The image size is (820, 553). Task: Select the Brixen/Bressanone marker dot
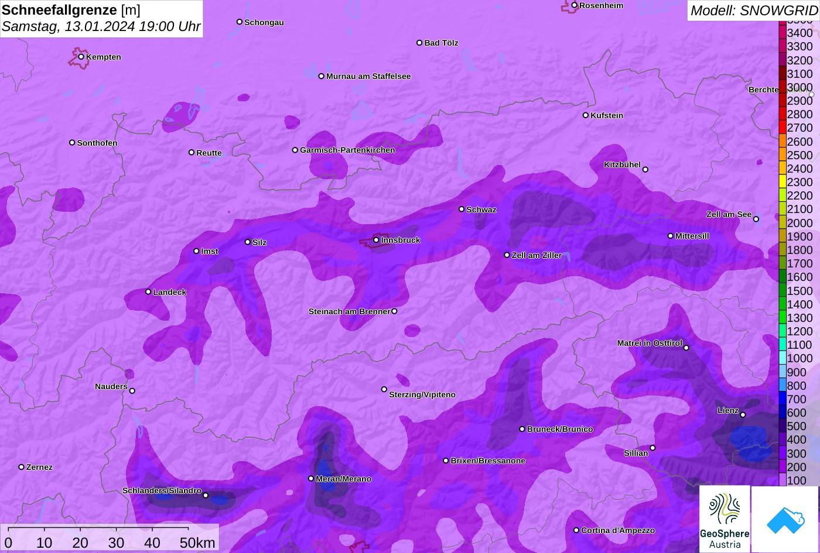click(x=446, y=461)
